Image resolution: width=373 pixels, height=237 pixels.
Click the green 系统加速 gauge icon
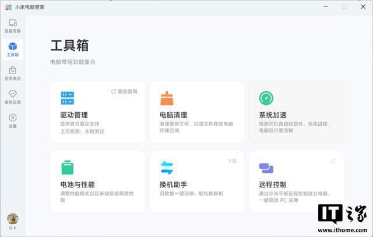[x=266, y=98]
